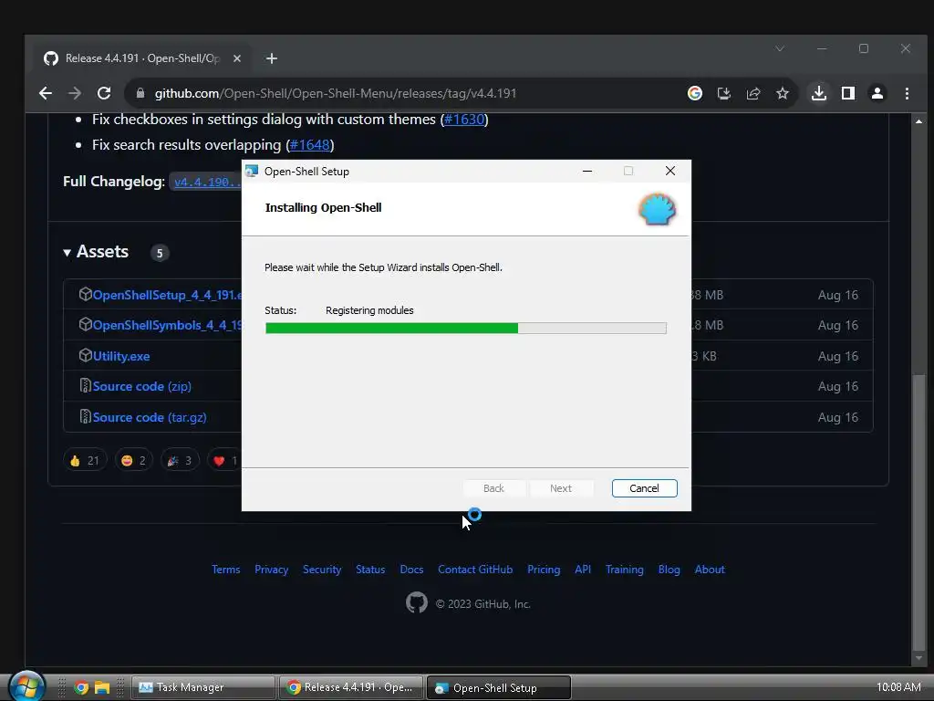Open the Docs footer link

[411, 570]
